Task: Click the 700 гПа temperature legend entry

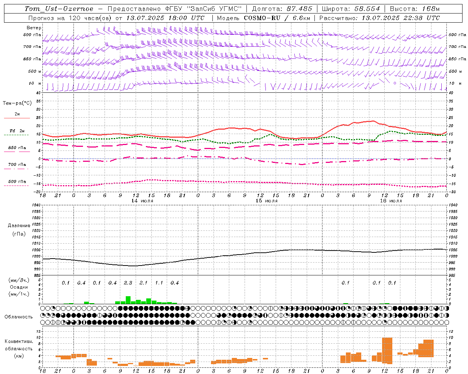Action: coord(17,165)
